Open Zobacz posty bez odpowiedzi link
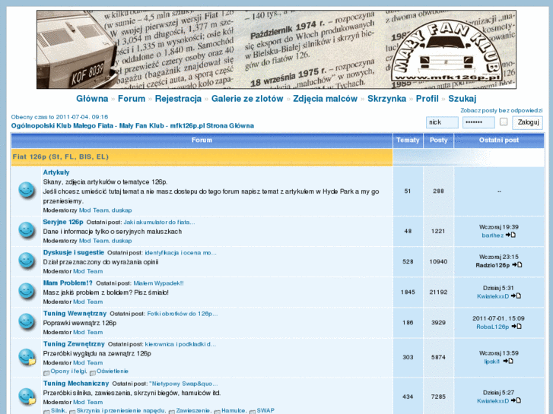Image resolution: width=553 pixels, height=414 pixels. click(501, 110)
